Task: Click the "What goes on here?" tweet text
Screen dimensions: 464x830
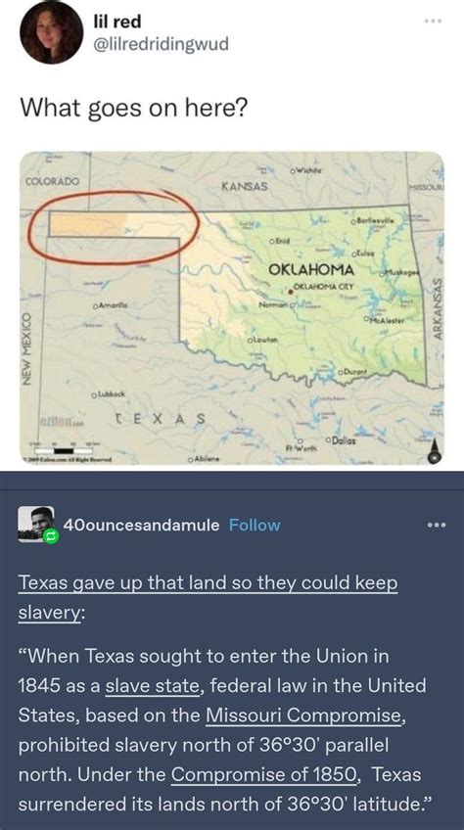Action: 133,108
